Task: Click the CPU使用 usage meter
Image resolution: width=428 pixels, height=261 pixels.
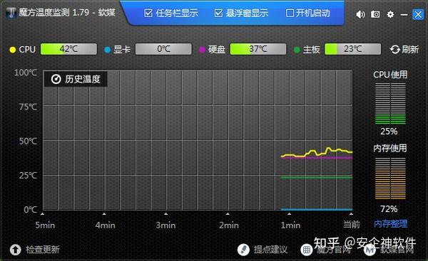Action: [x=390, y=104]
